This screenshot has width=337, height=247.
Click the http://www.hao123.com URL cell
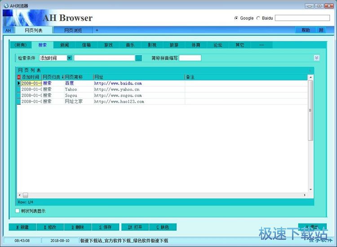click(x=139, y=101)
